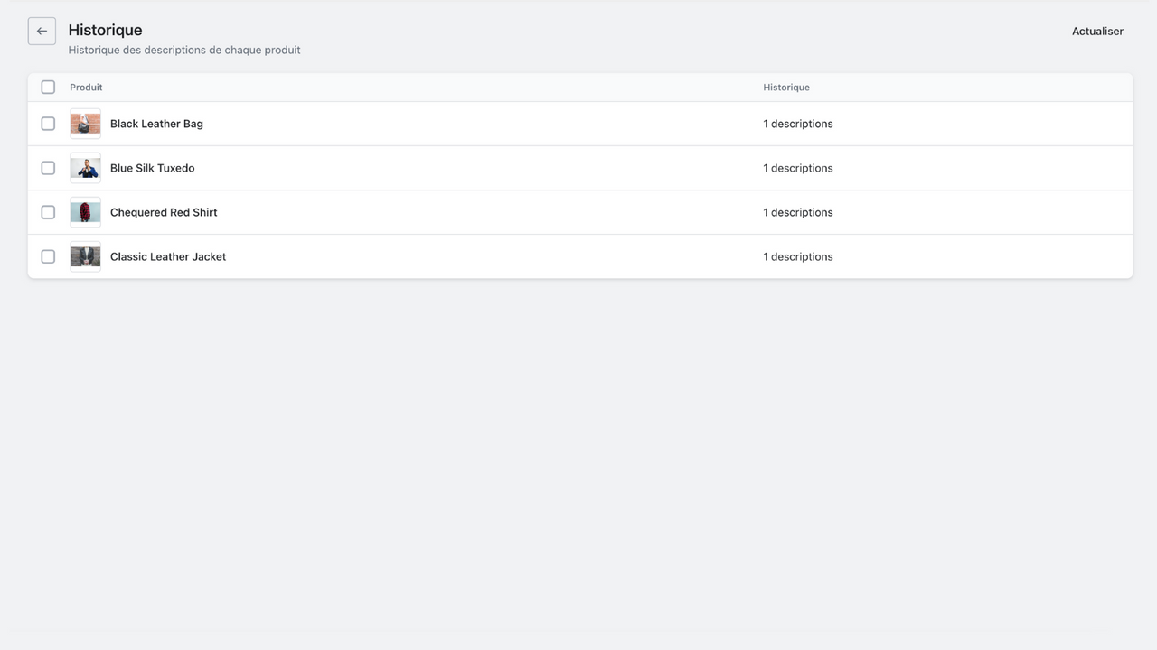Check the Classic Leather Jacket checkbox
Viewport: 1157px width, 650px height.
(48, 256)
